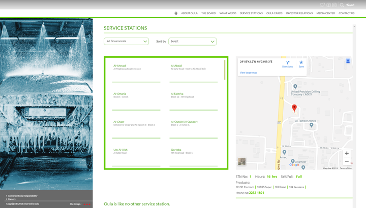Select the Al-Ahmadi station
This screenshot has height=208, width=366.
pos(120,66)
